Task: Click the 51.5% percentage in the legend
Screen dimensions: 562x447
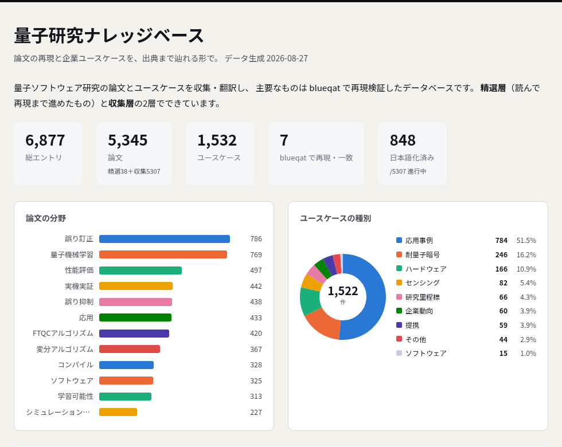Action: pyautogui.click(x=526, y=240)
